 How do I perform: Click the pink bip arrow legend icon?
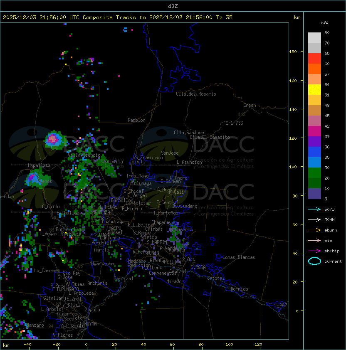pyautogui.click(x=314, y=240)
